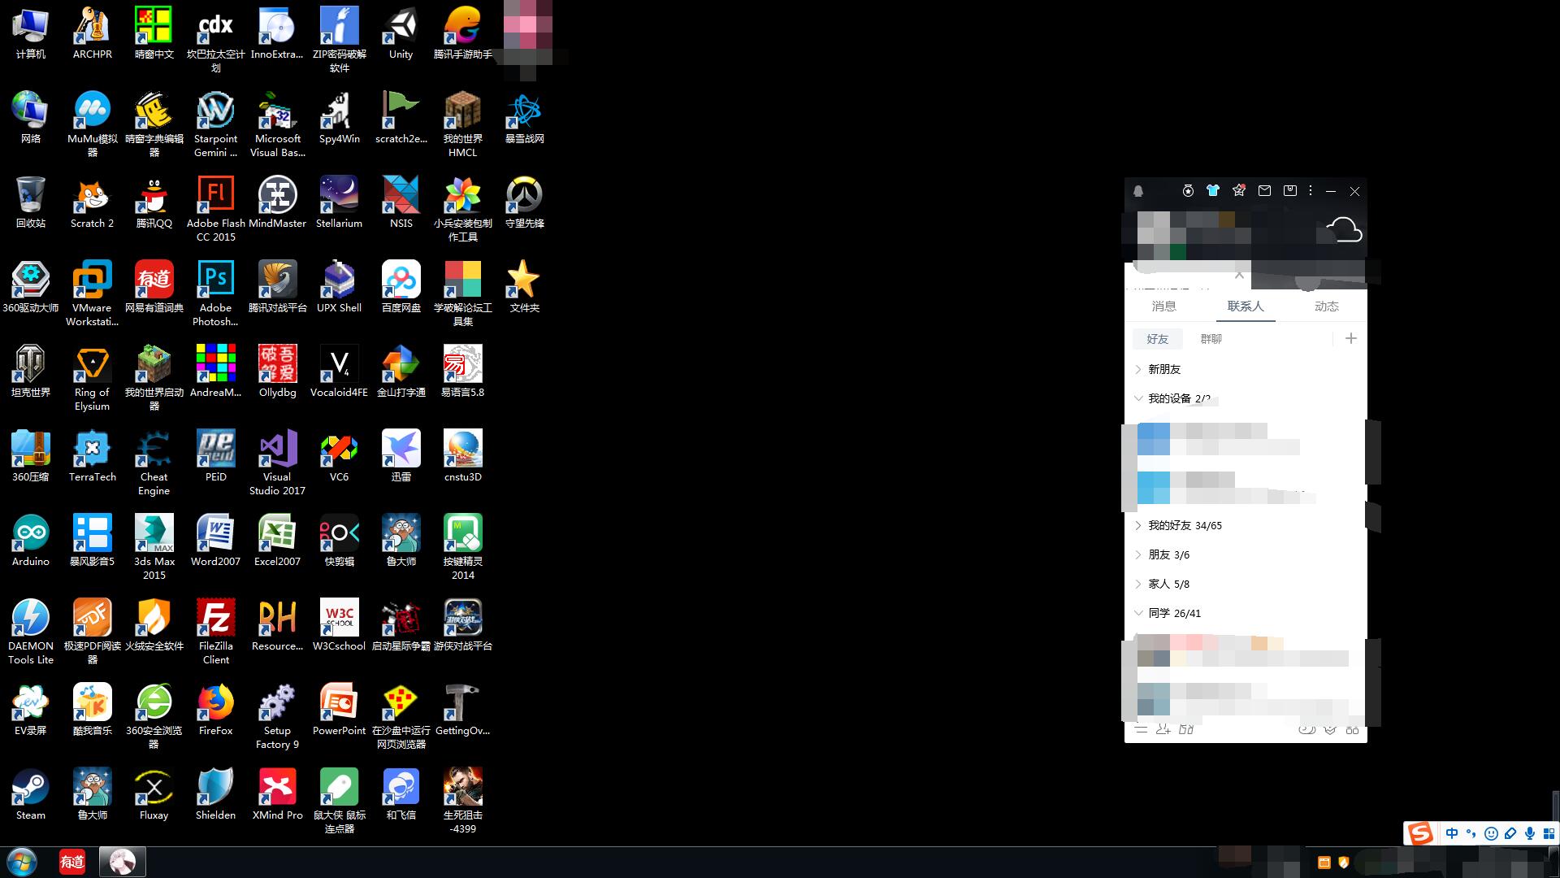Expand the 家人 5/8 group
The image size is (1560, 878).
click(x=1168, y=584)
